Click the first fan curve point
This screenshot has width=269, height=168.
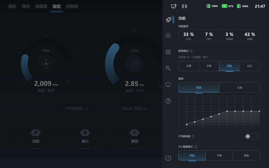tap(187, 124)
